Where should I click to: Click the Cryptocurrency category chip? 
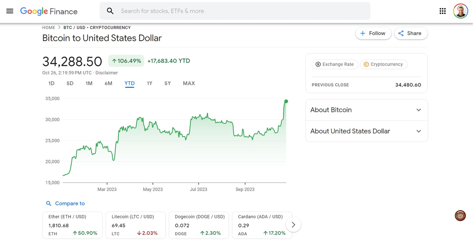click(x=383, y=64)
